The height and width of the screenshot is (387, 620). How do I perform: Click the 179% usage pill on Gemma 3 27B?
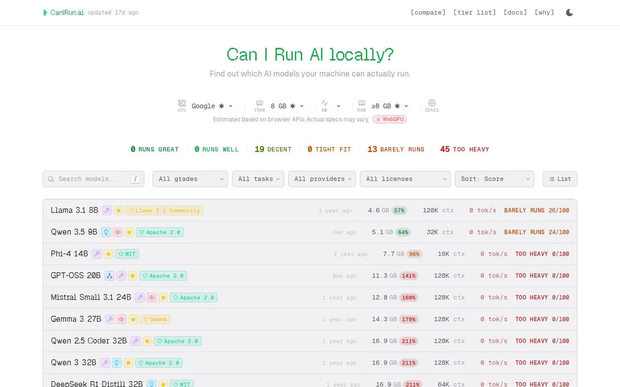(409, 319)
